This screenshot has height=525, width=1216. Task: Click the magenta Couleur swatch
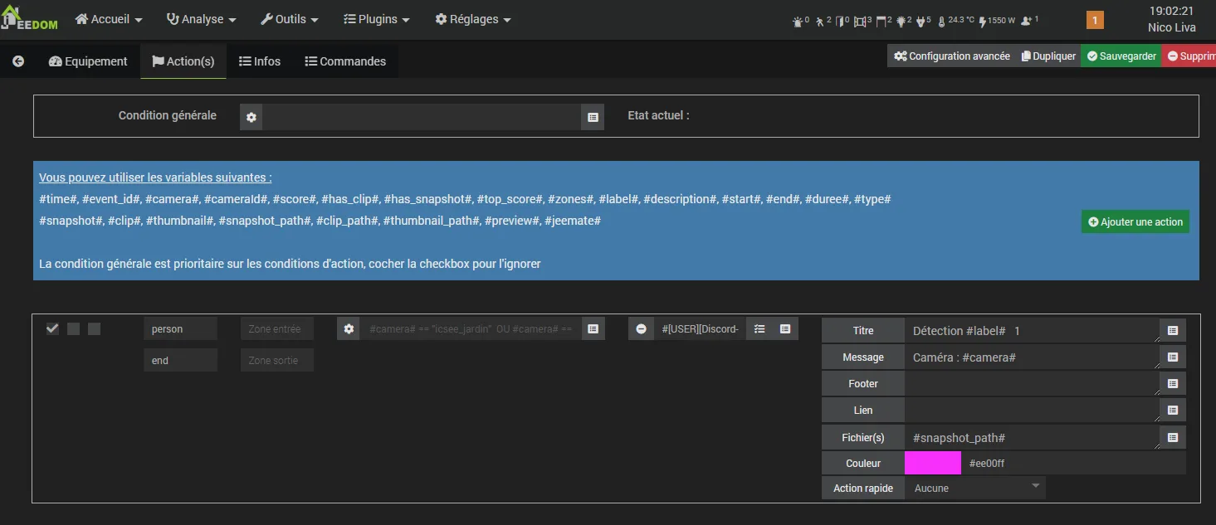coord(933,463)
